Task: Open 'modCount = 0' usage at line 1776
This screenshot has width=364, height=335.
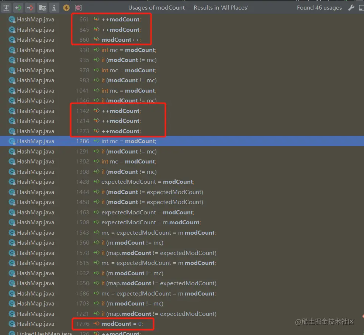Action: pyautogui.click(x=182, y=324)
